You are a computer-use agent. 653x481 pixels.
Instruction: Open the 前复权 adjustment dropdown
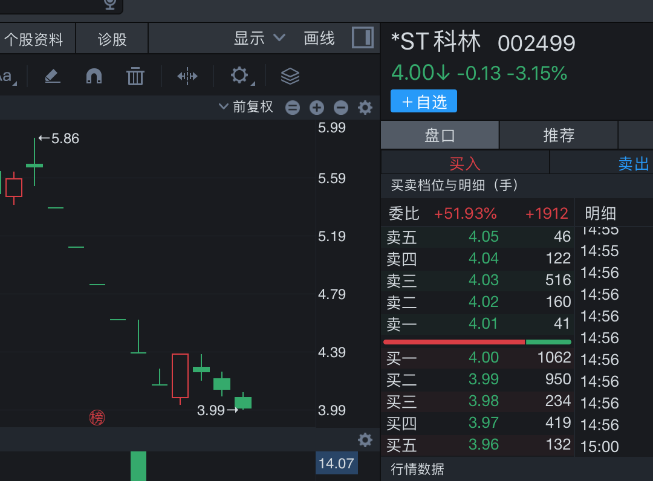pos(246,107)
